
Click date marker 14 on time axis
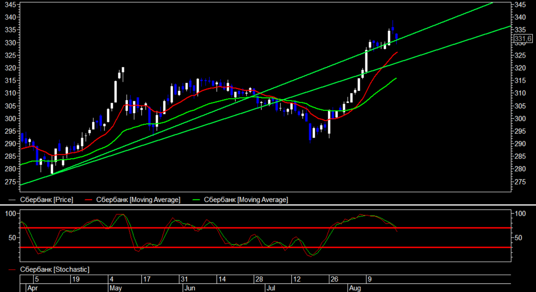tap(221, 279)
